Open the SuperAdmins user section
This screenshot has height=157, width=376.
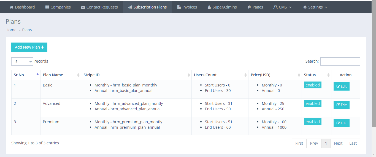point(222,7)
